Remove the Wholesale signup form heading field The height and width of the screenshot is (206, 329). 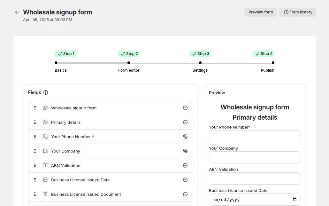click(x=185, y=108)
